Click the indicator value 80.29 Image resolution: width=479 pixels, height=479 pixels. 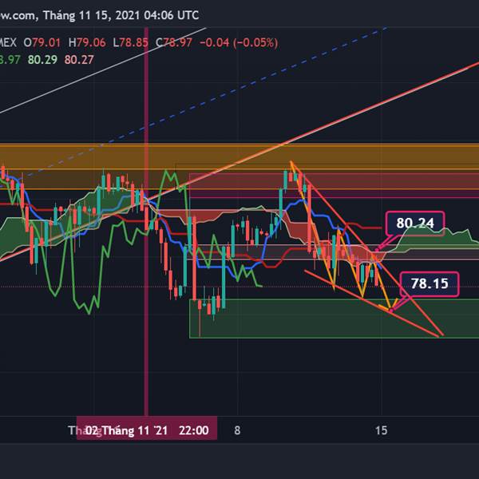(x=42, y=60)
